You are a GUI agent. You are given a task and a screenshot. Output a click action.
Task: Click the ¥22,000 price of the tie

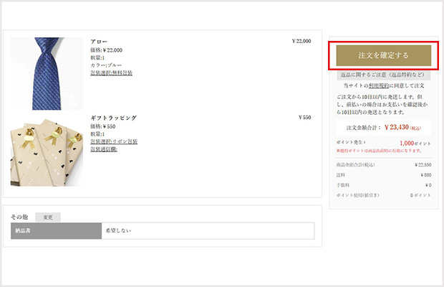click(301, 42)
